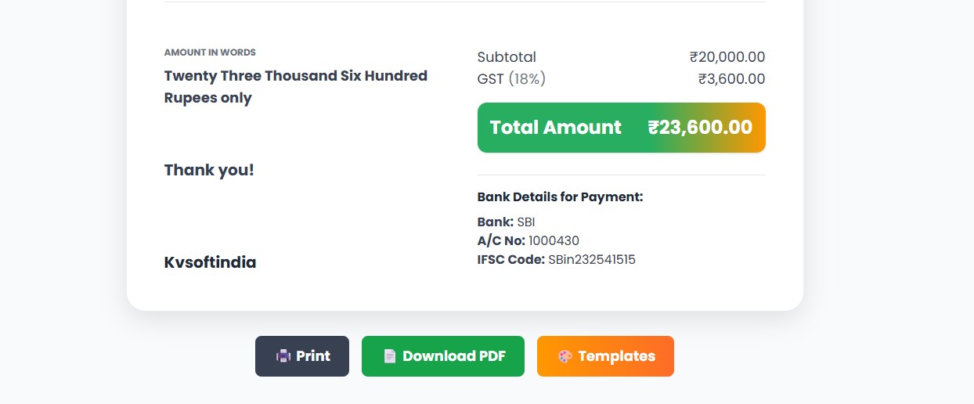Click the printer icon on Print button
Screen dimensions: 974x404
pyautogui.click(x=283, y=356)
